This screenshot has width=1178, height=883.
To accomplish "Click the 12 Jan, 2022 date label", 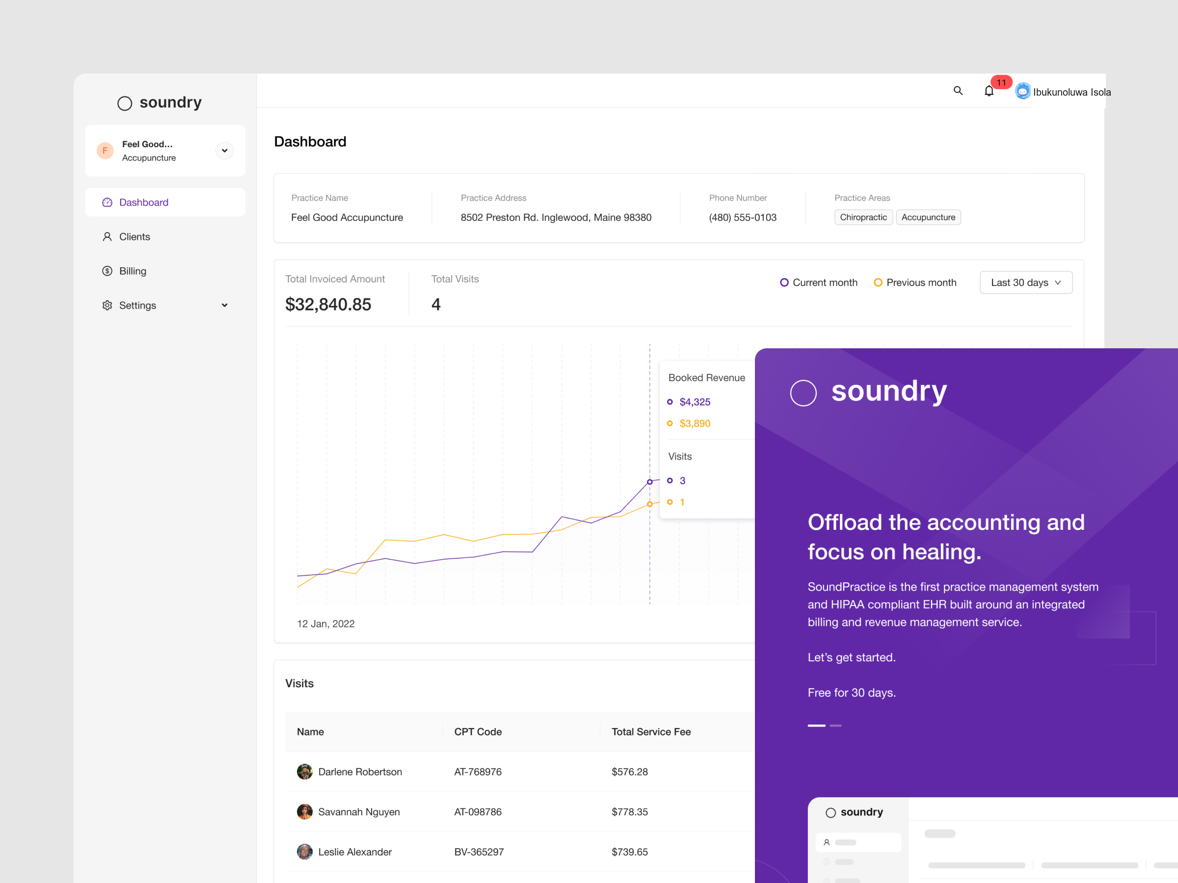I will point(325,624).
